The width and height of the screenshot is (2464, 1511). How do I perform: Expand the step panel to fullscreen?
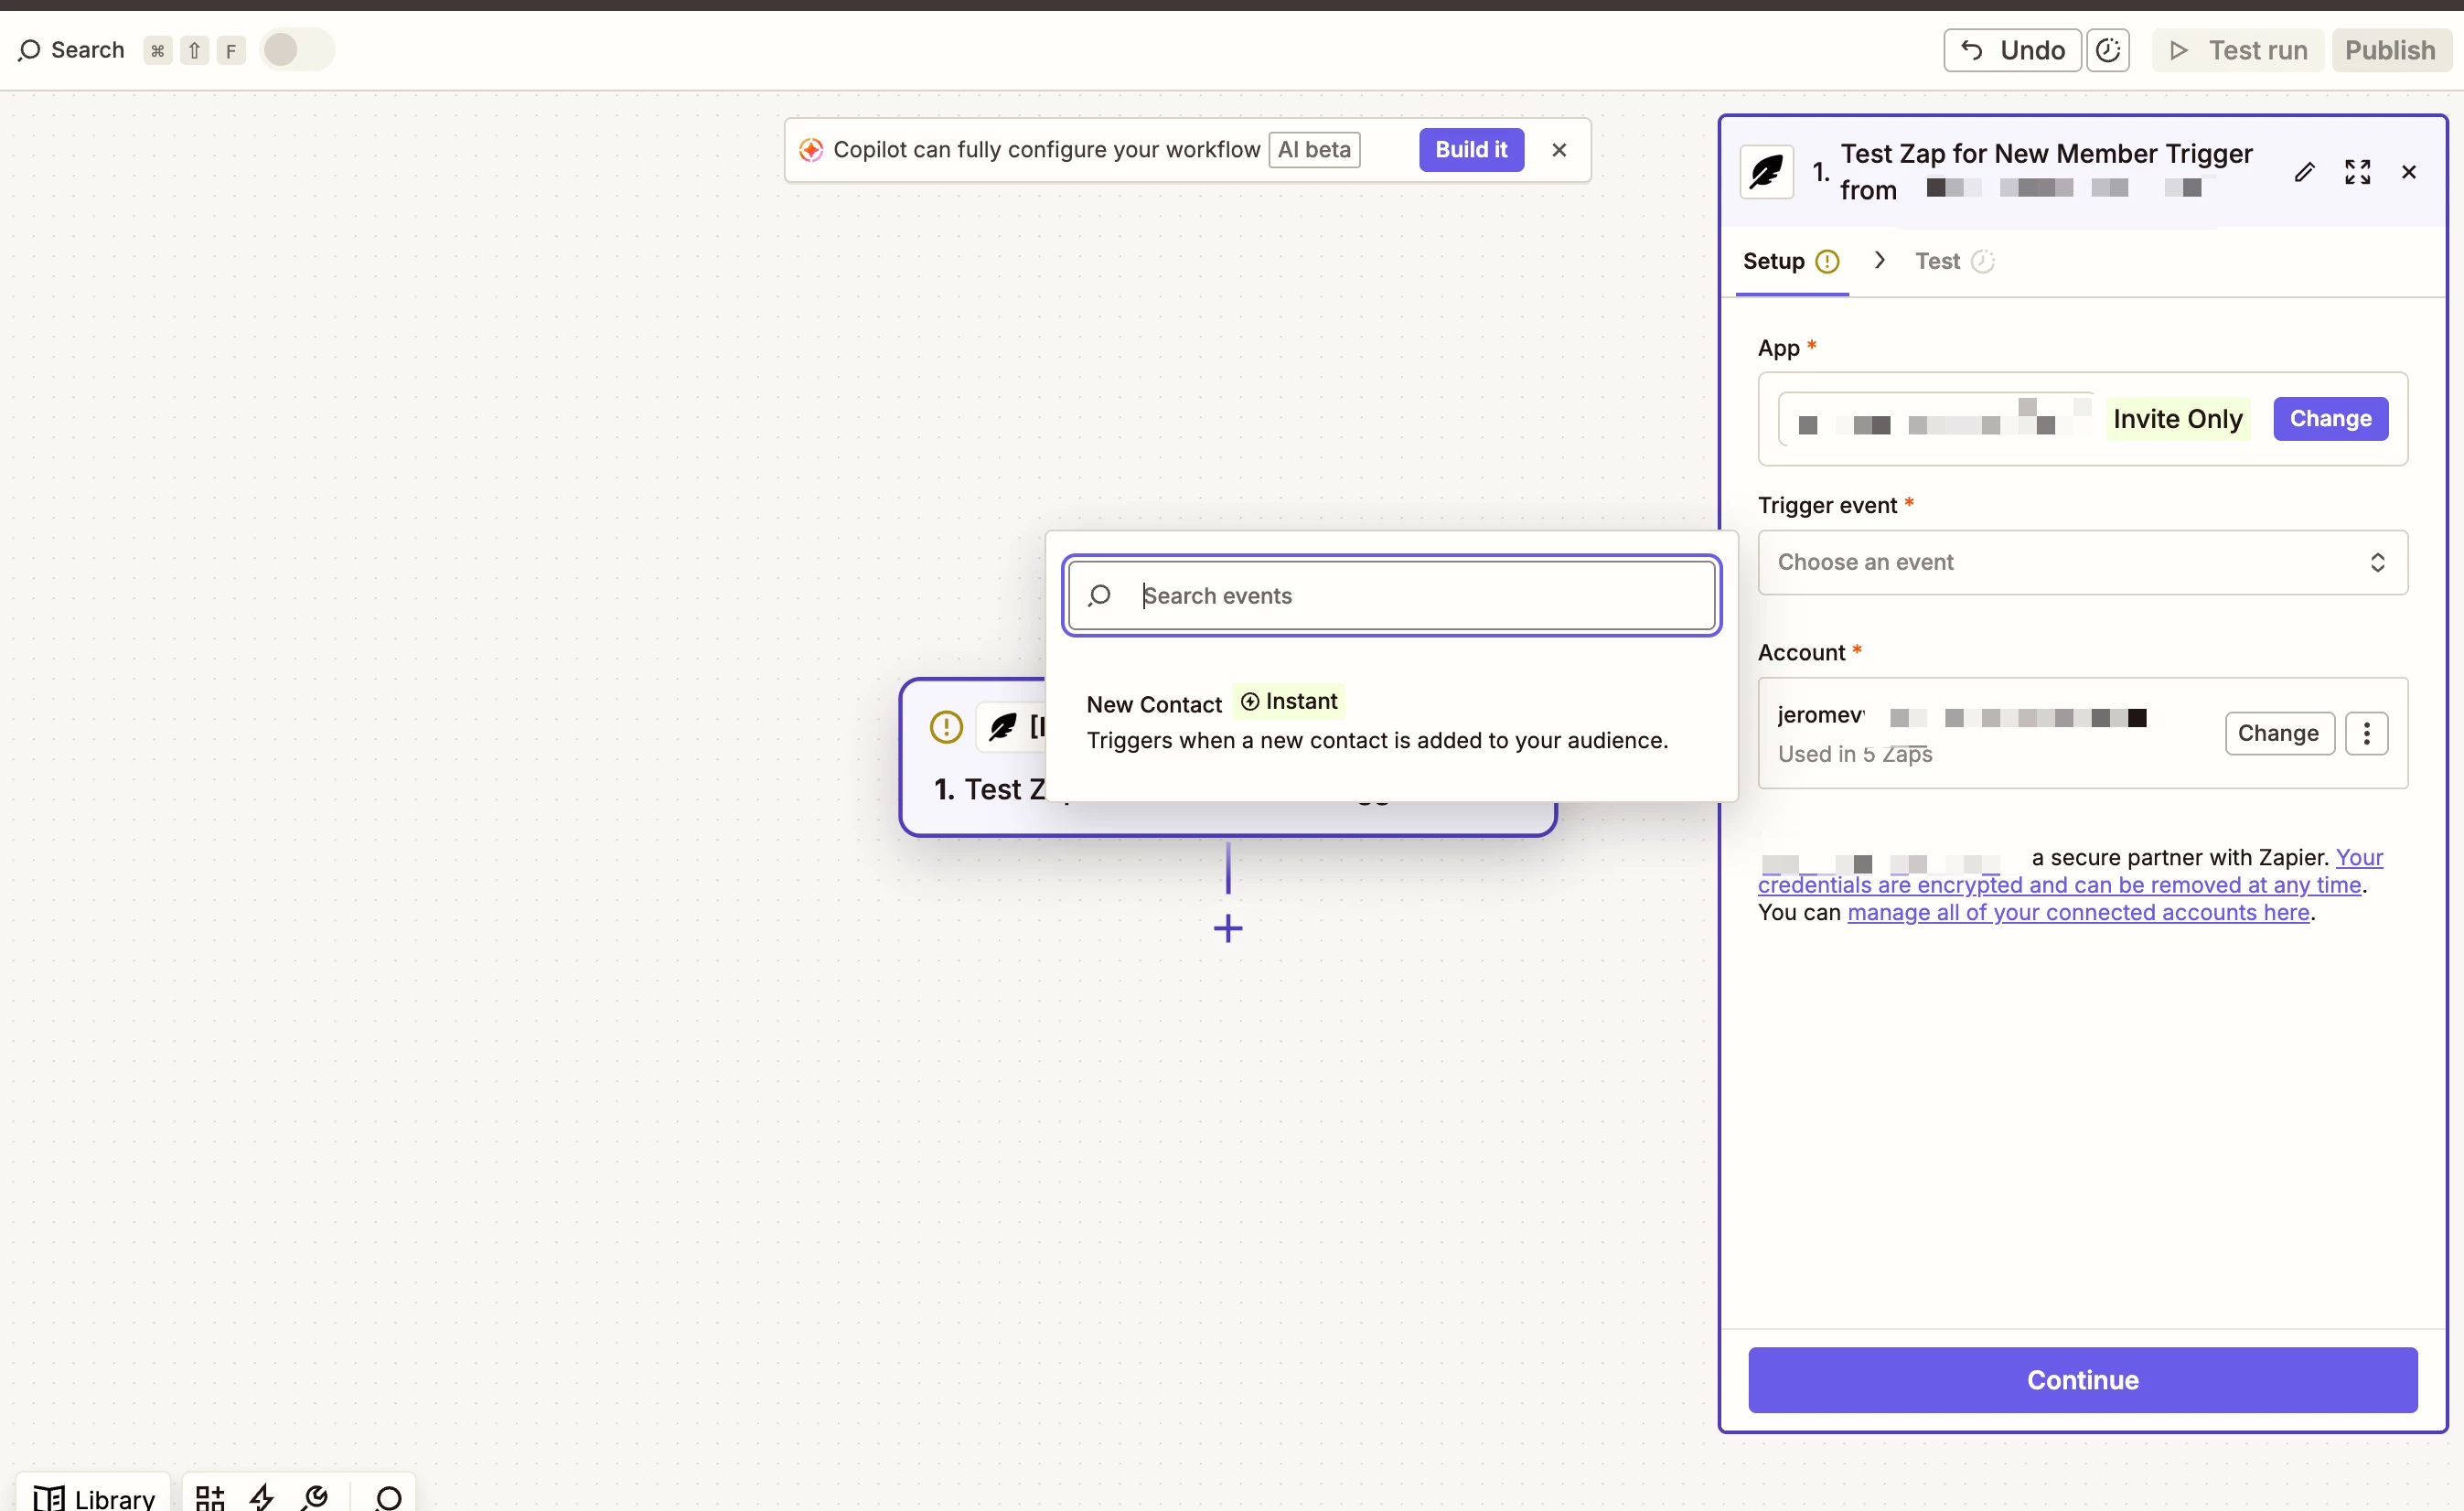2357,172
